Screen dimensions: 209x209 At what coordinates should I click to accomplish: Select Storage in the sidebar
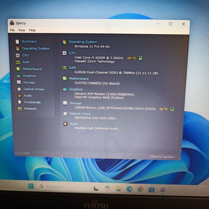29,82
